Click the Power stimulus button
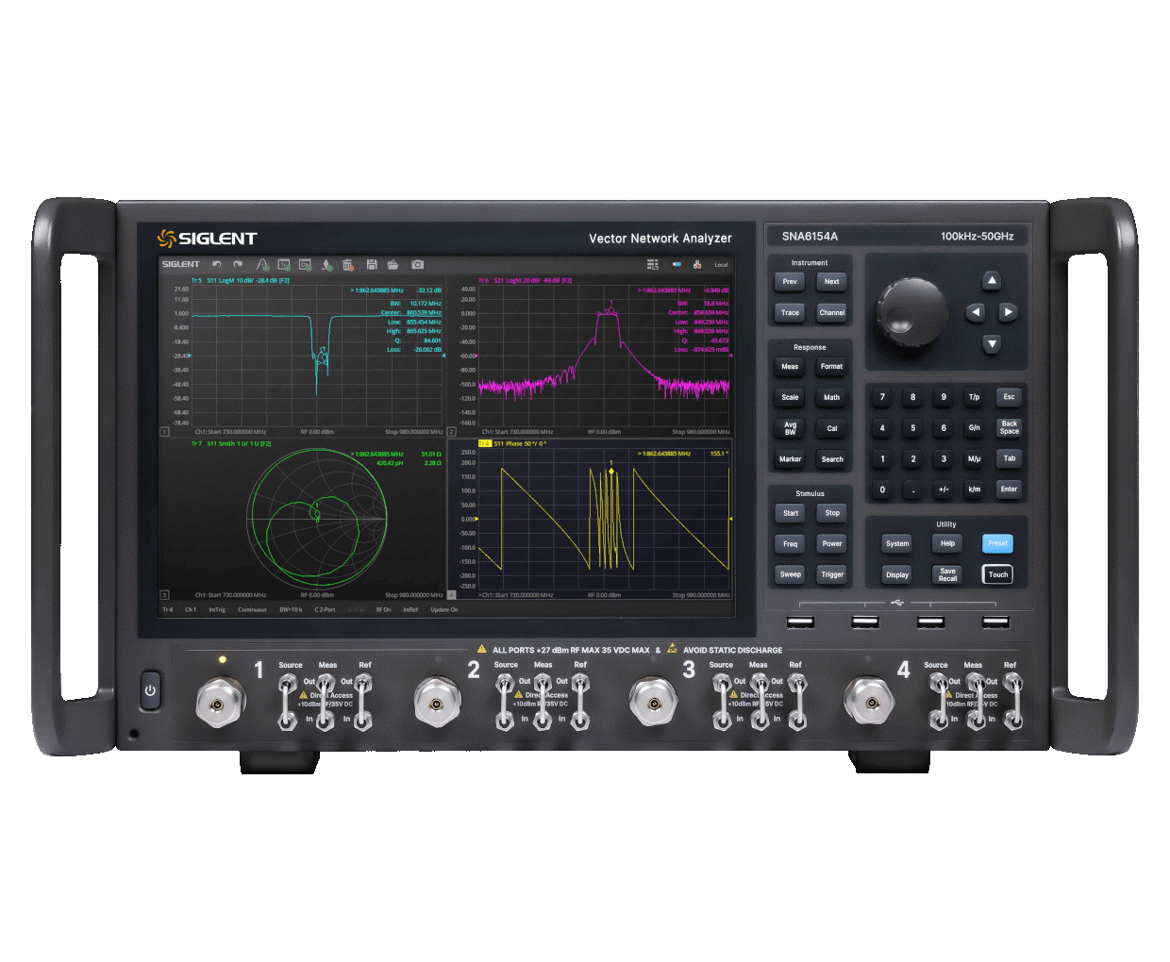This screenshot has height=962, width=1170. (831, 544)
